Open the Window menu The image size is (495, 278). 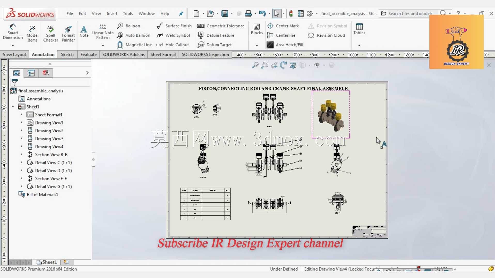click(146, 13)
